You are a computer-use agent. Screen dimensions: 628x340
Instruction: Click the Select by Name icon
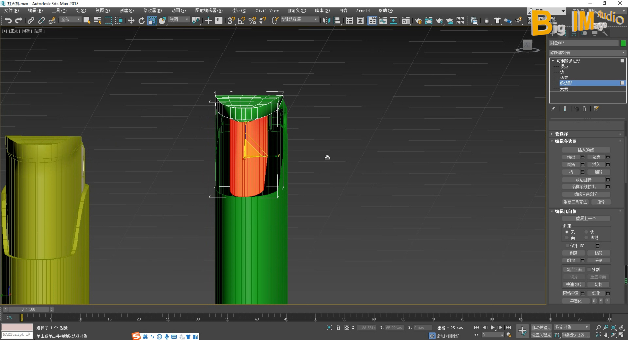pos(97,20)
